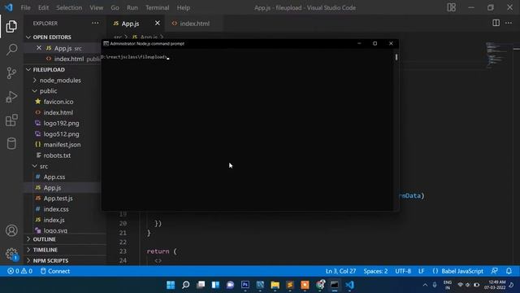Collapse the src folder

43,166
